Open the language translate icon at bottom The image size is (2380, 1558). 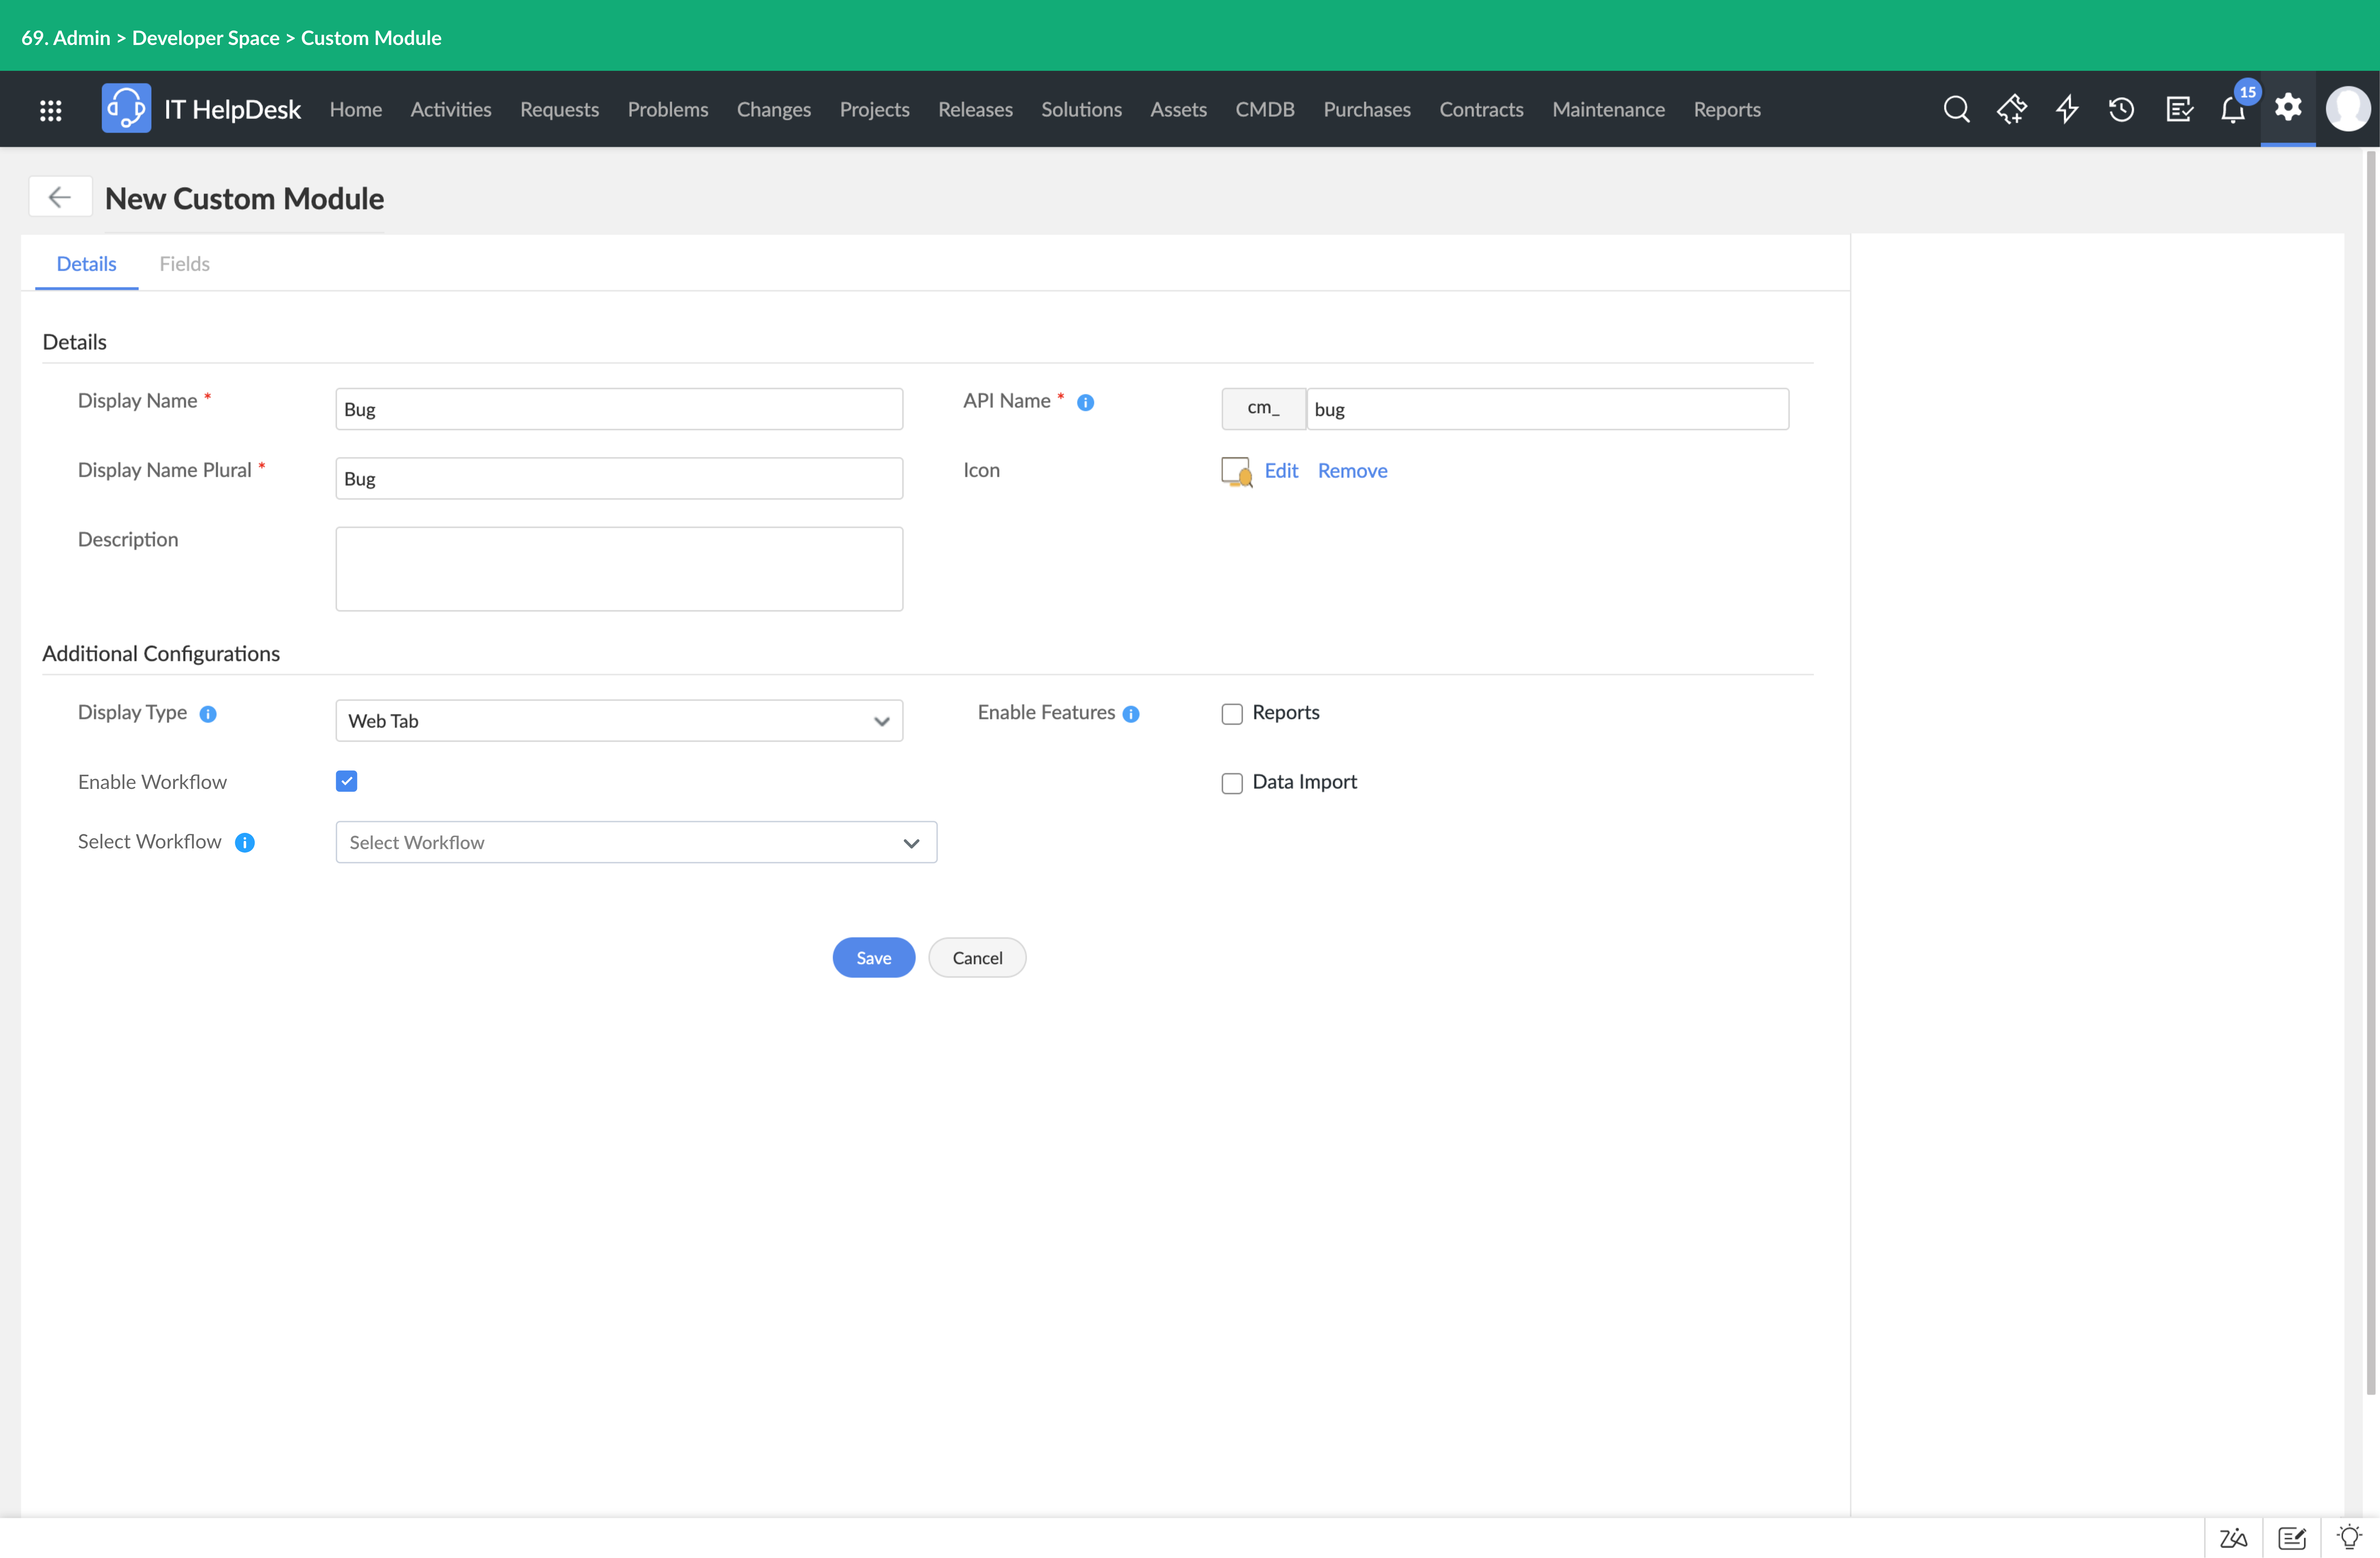click(x=2233, y=1538)
